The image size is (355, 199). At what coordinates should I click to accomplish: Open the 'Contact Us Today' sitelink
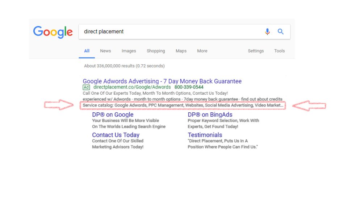[116, 135]
